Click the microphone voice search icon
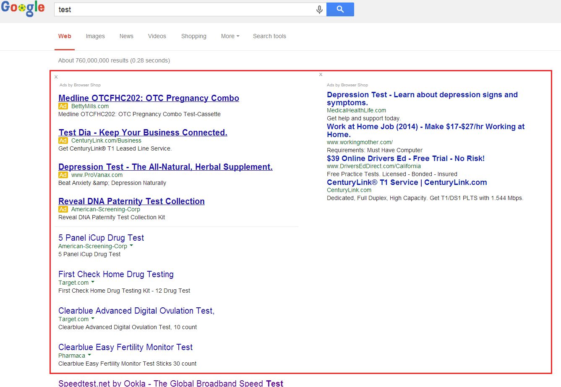Screen dimensions: 561x387 319,10
